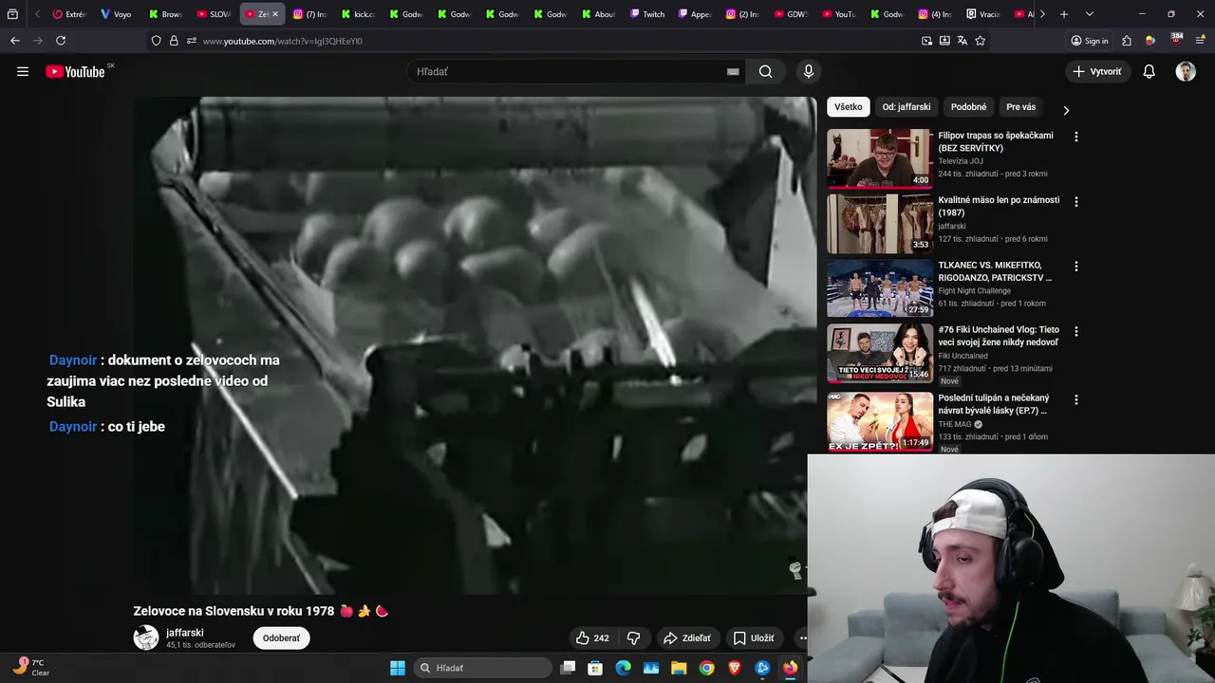Screen dimensions: 1215x683
Task: Click the Sign in account button
Action: point(1090,41)
